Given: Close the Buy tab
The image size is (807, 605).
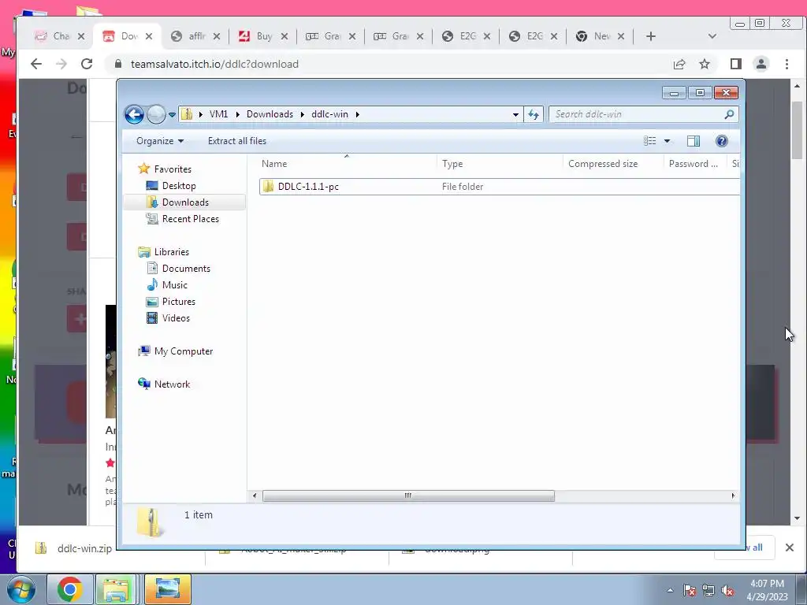Looking at the screenshot, I should (x=284, y=36).
